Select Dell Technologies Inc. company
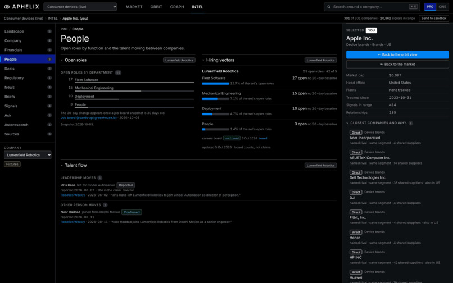 tap(368, 177)
